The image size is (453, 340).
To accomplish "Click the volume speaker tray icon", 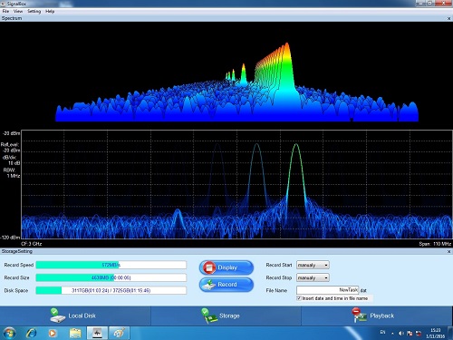I will coord(400,334).
